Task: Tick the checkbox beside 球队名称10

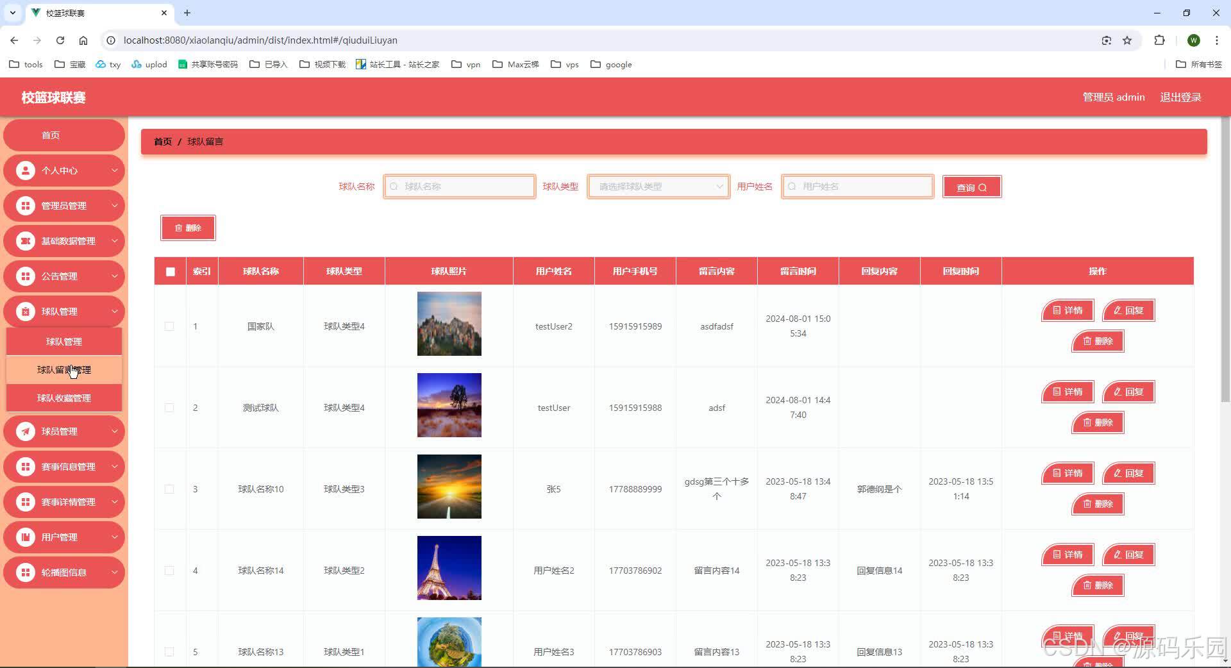Action: pos(169,488)
